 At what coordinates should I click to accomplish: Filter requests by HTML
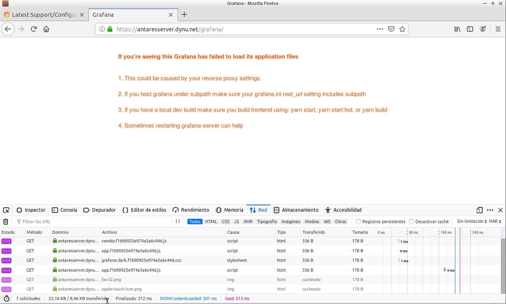click(x=211, y=221)
